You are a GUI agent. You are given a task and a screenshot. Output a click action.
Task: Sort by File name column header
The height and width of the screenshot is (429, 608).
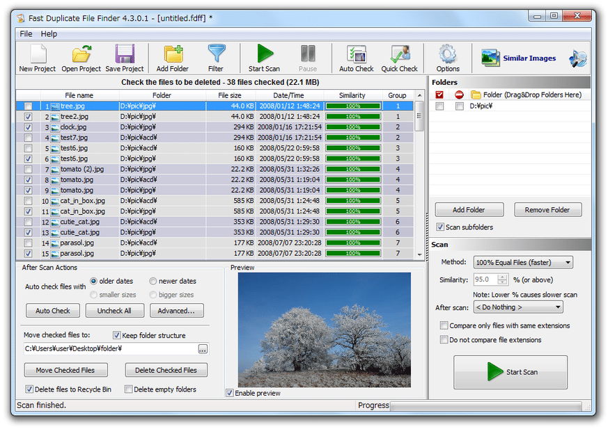point(79,95)
